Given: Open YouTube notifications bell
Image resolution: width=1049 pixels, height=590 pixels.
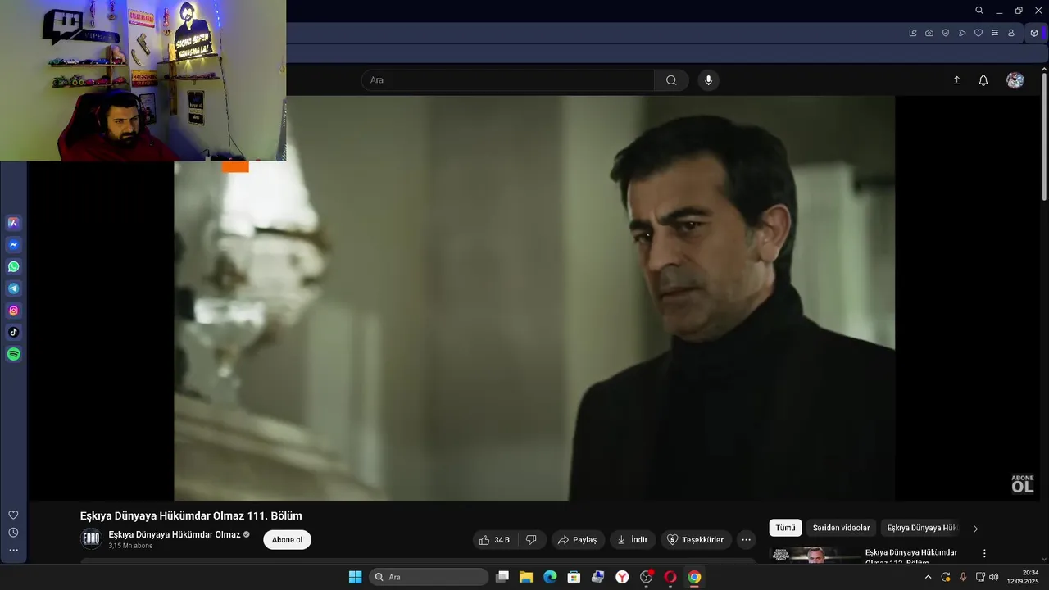Looking at the screenshot, I should point(983,80).
